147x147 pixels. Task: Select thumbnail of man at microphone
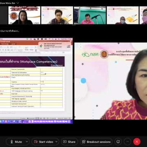90,15
